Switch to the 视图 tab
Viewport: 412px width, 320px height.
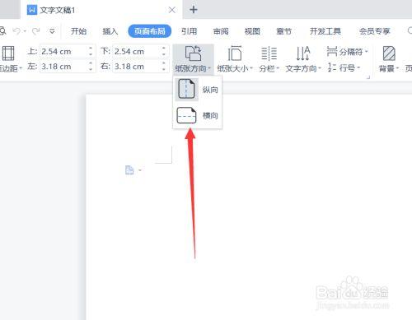252,31
